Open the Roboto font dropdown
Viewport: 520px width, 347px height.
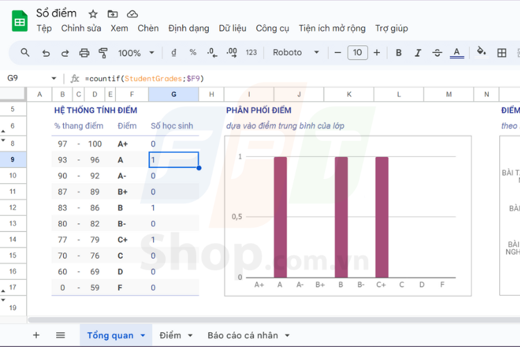coord(296,53)
